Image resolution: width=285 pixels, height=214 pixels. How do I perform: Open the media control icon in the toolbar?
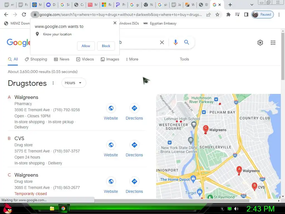pos(237,14)
